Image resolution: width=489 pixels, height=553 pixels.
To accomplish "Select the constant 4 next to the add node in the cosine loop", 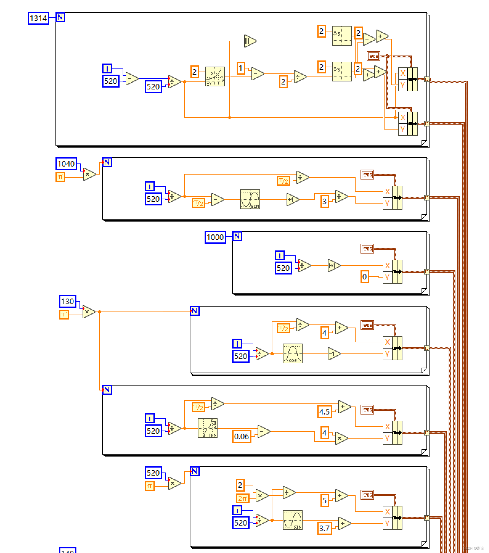I will [x=324, y=333].
